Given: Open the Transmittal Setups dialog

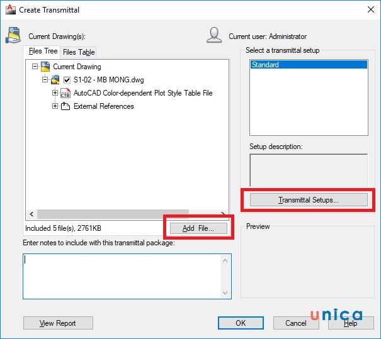Looking at the screenshot, I should pyautogui.click(x=309, y=200).
